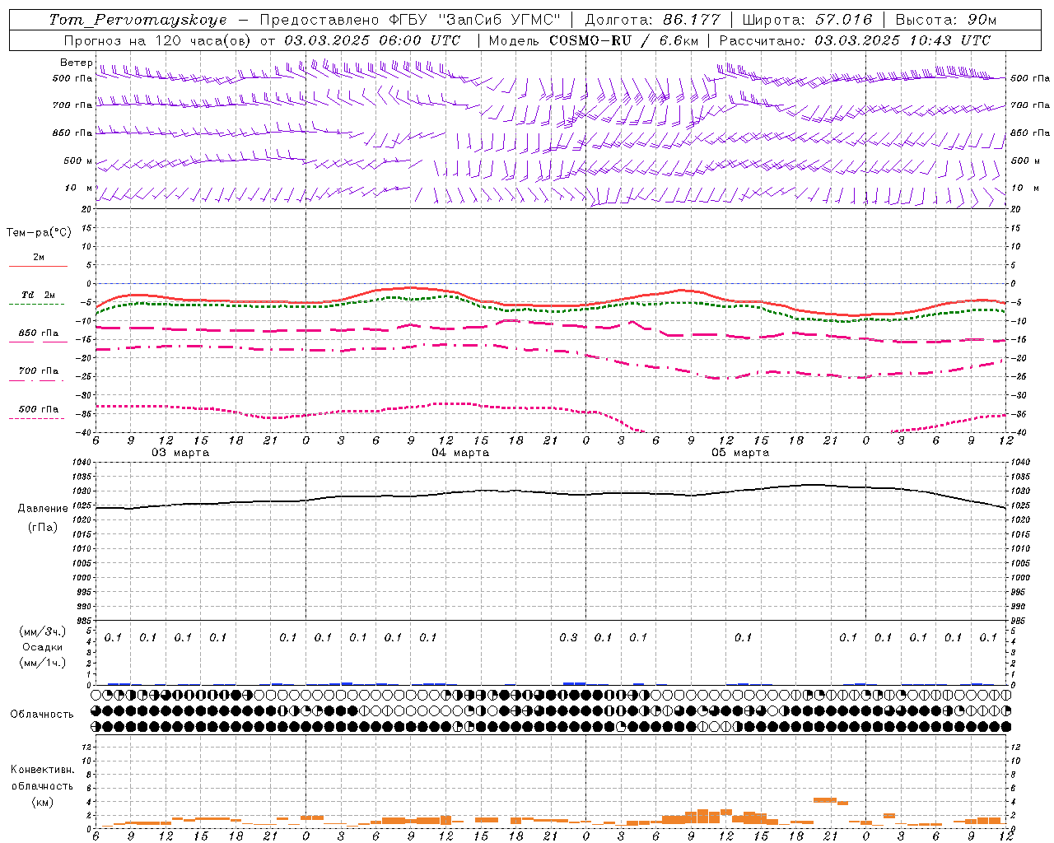Click the dotted 500 гПа temperature legend line
The width and height of the screenshot is (1054, 843).
tap(36, 418)
